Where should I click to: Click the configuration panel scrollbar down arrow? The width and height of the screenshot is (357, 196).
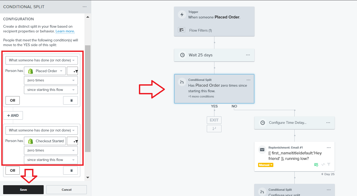[88, 178]
